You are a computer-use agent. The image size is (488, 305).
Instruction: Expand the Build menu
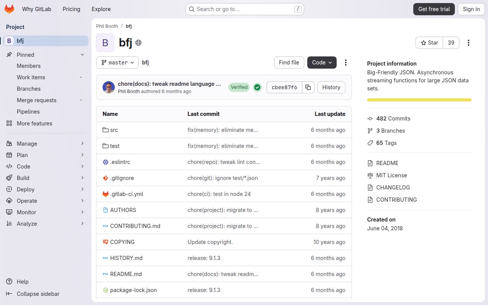pos(46,178)
